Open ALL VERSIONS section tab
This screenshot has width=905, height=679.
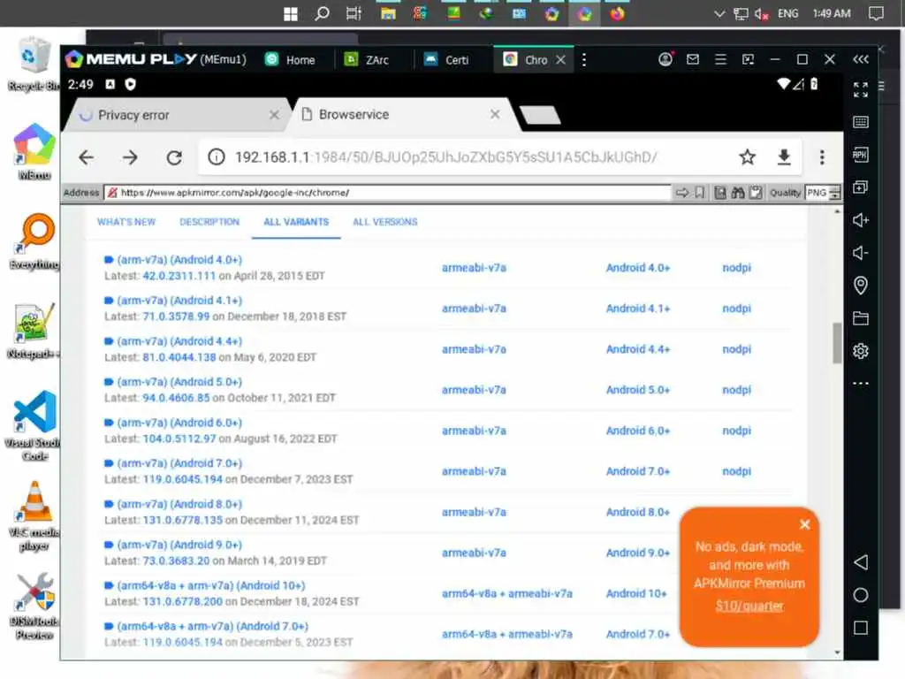(x=385, y=222)
